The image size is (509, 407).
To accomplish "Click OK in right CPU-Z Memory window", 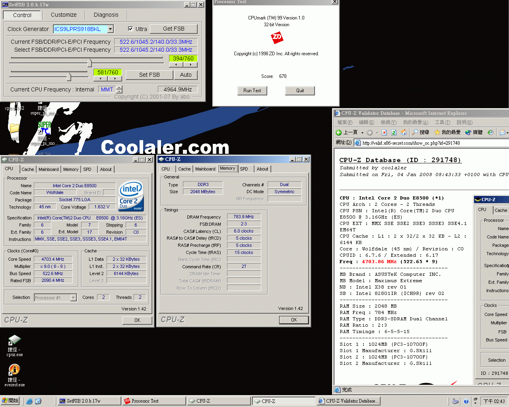I will tap(294, 320).
